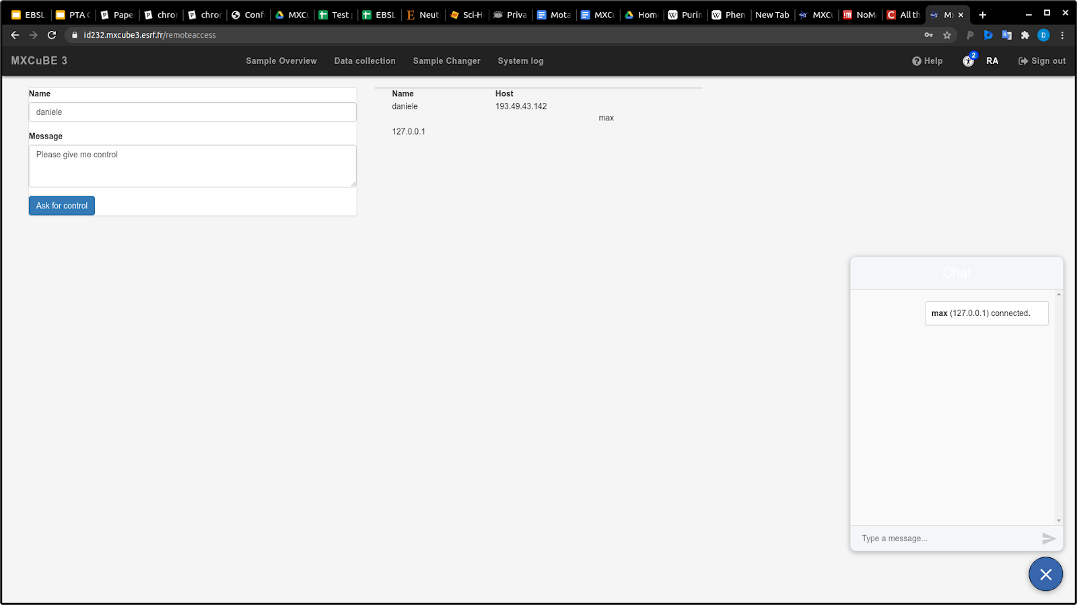Switch to the Conf browser tab

[249, 15]
